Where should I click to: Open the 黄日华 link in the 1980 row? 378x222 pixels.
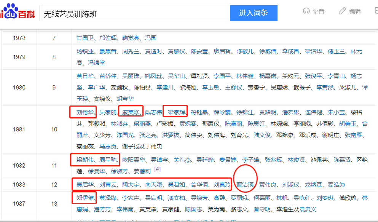(84, 76)
